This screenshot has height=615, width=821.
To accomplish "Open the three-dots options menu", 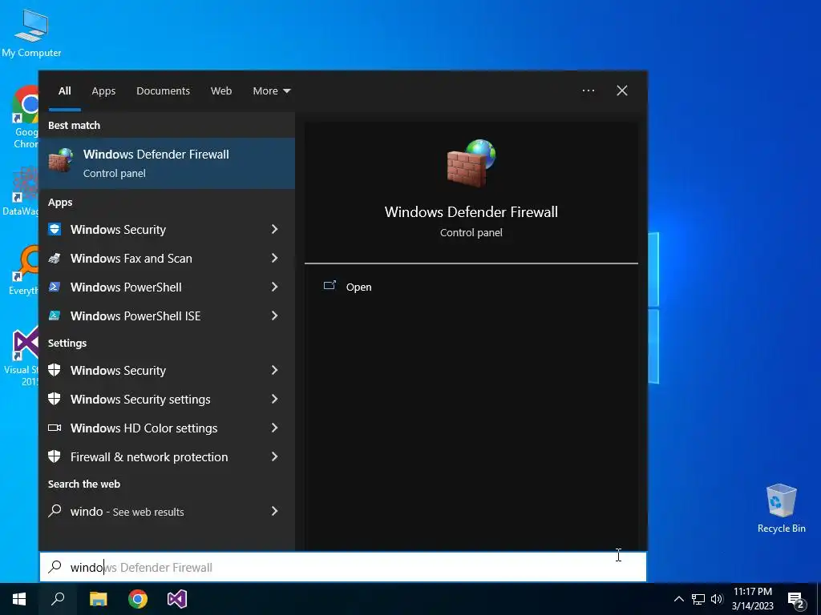I will coord(588,90).
